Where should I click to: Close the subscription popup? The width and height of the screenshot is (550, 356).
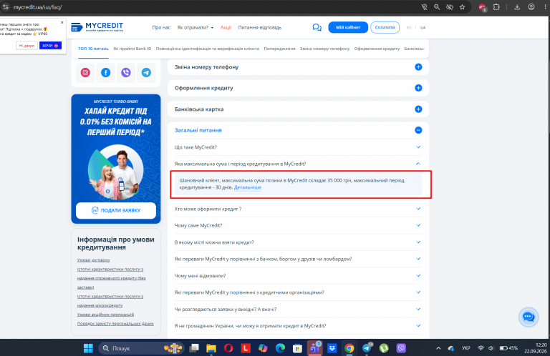coord(62,22)
